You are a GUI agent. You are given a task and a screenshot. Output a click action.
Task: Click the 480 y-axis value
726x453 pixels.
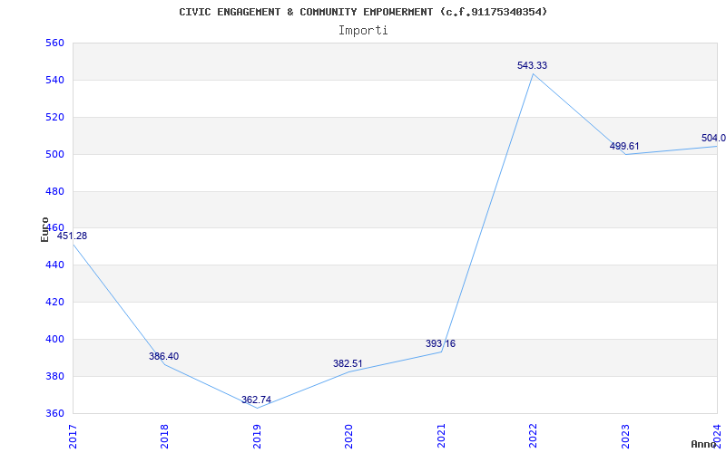54,191
